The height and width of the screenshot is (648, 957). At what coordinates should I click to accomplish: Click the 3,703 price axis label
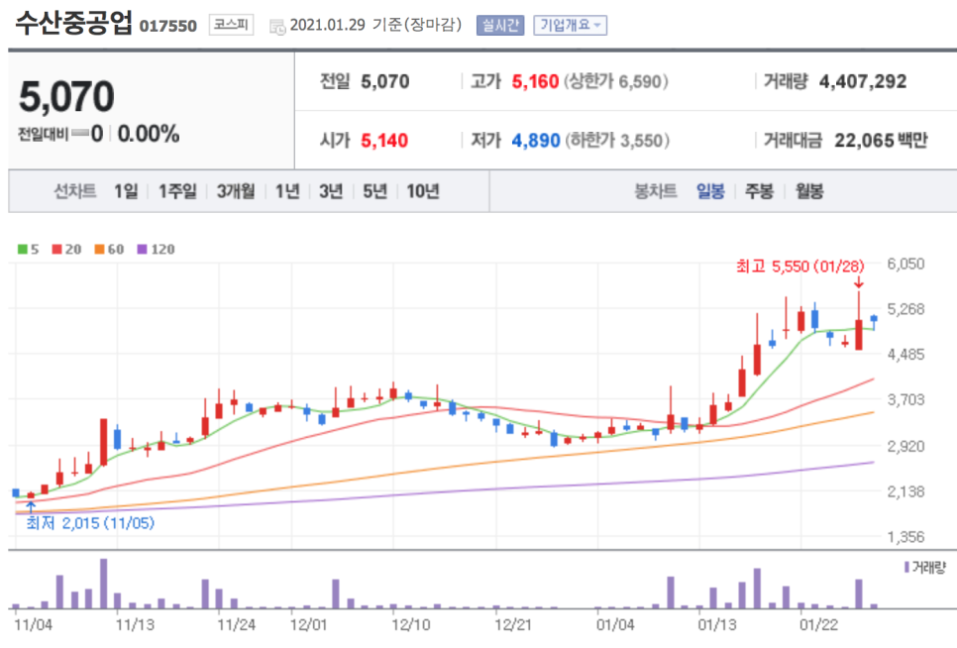[905, 399]
